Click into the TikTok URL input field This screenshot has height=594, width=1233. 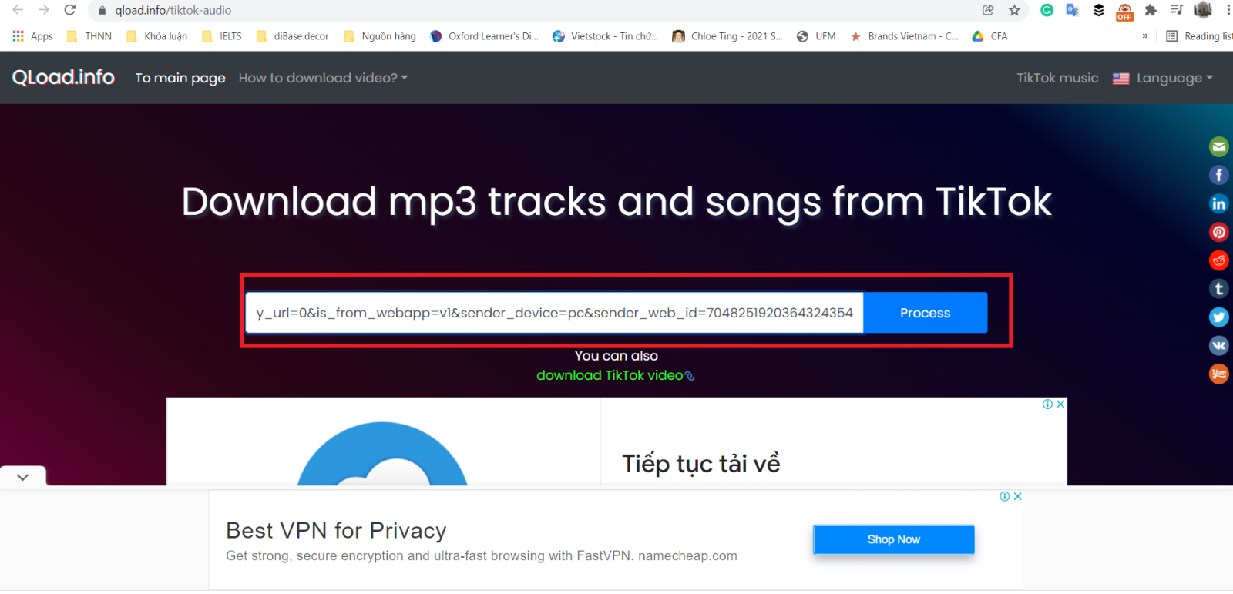click(x=555, y=313)
